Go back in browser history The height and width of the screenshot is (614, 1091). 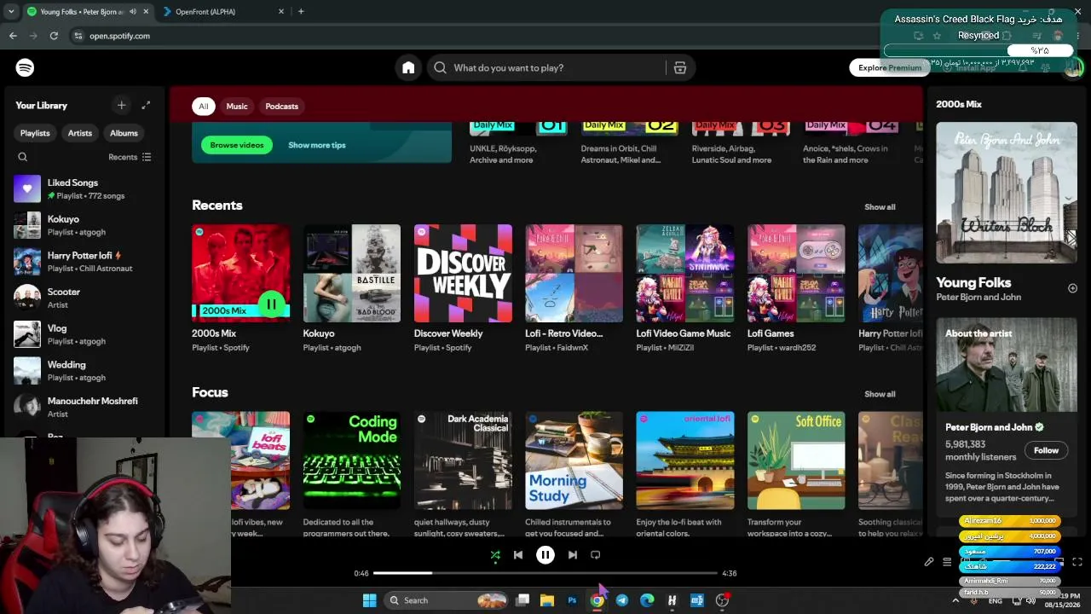tap(13, 36)
